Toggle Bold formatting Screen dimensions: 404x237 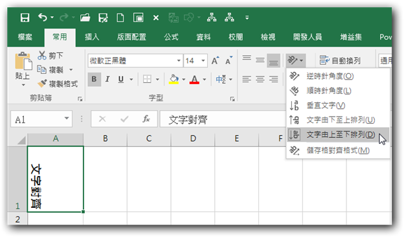(94, 79)
